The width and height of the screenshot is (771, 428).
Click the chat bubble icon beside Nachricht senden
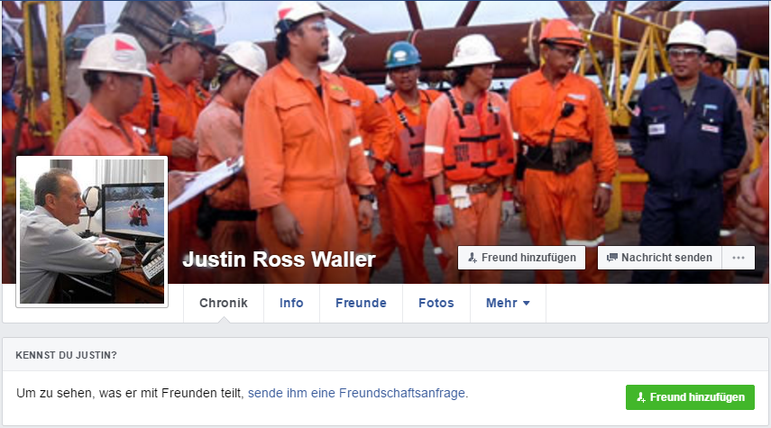tap(611, 258)
